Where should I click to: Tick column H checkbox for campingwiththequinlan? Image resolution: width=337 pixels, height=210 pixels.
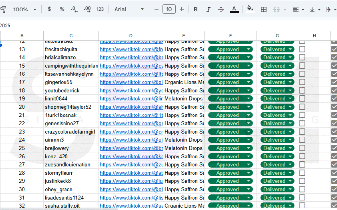tap(302, 66)
